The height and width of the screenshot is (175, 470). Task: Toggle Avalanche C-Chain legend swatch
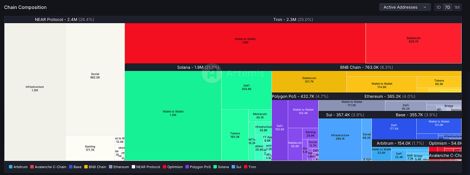[32, 167]
